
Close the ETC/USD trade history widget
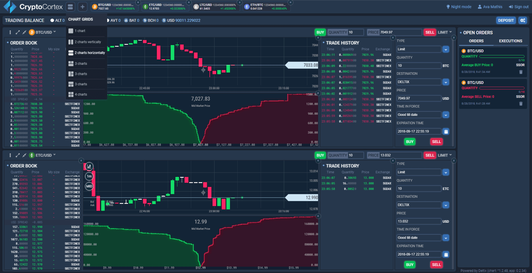392,161
